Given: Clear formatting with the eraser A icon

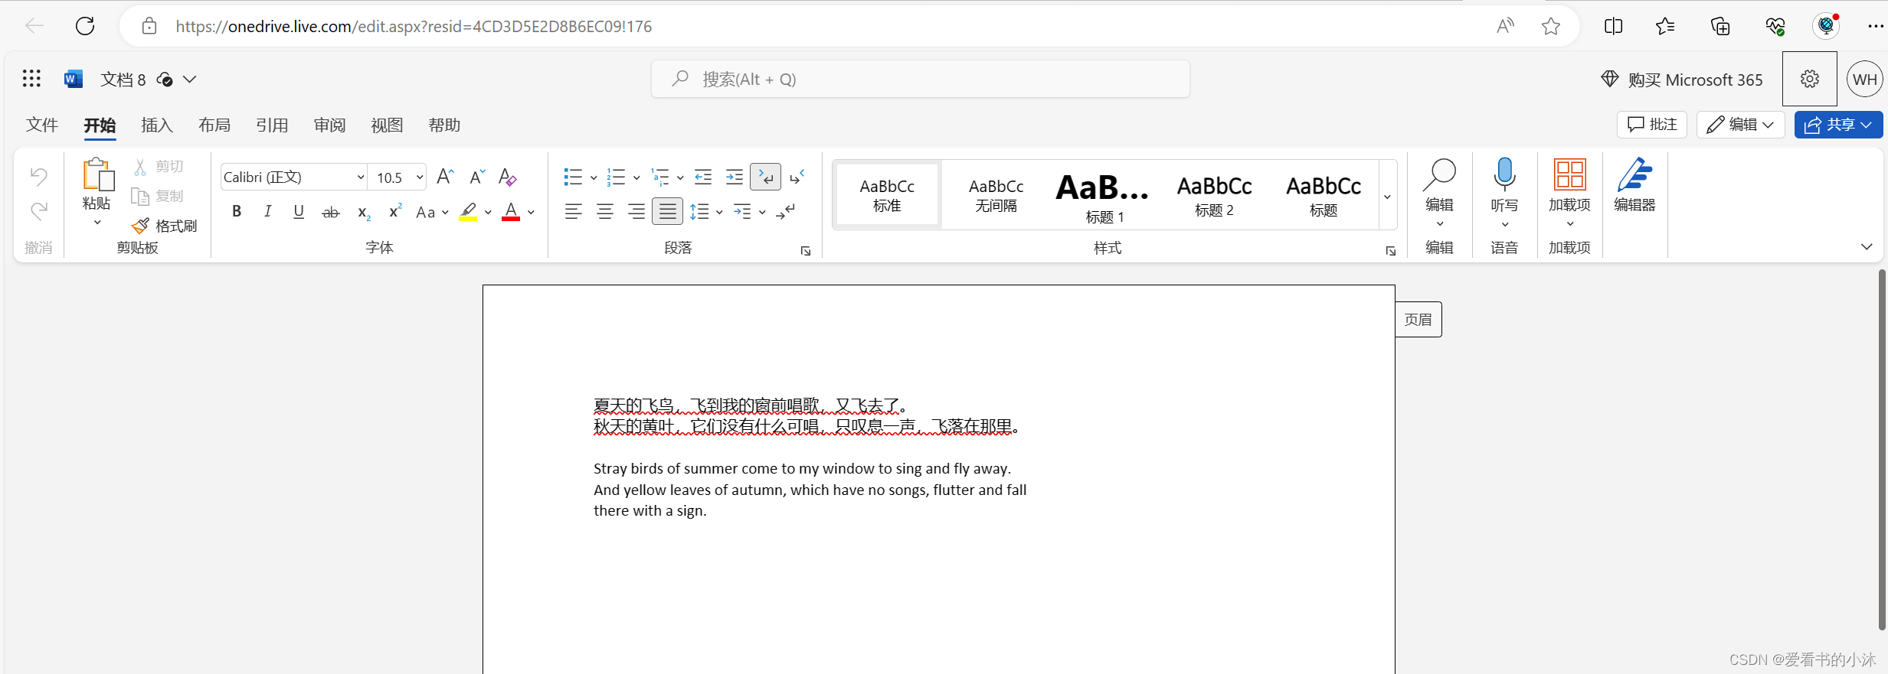Looking at the screenshot, I should tap(507, 177).
